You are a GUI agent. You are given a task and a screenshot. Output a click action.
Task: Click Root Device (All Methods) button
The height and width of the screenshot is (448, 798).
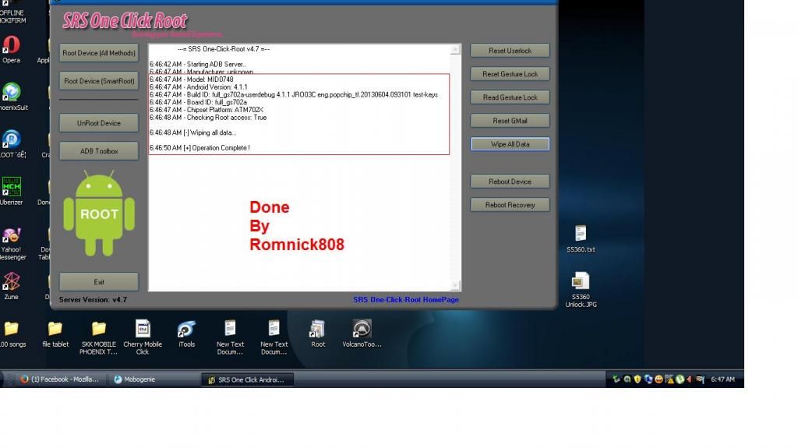click(x=99, y=53)
